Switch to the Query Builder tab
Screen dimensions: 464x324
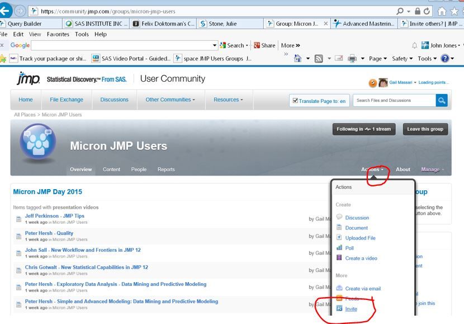(31, 24)
